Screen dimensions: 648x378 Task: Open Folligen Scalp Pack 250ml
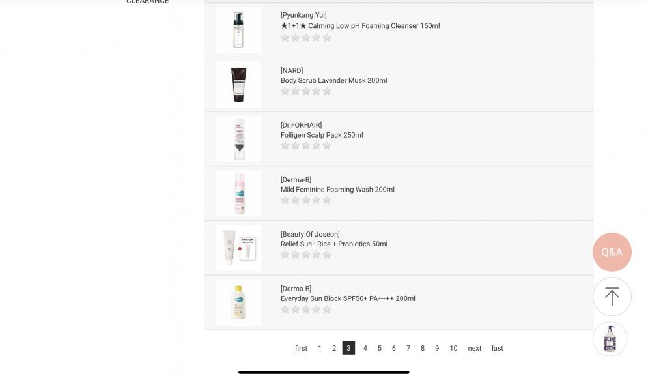(322, 135)
